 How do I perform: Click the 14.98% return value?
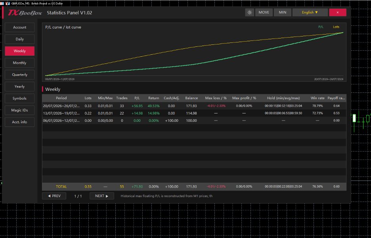pyautogui.click(x=153, y=113)
